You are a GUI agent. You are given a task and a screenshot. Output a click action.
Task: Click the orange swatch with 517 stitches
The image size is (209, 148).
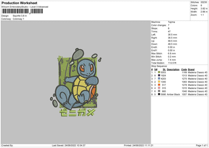coord(159,85)
